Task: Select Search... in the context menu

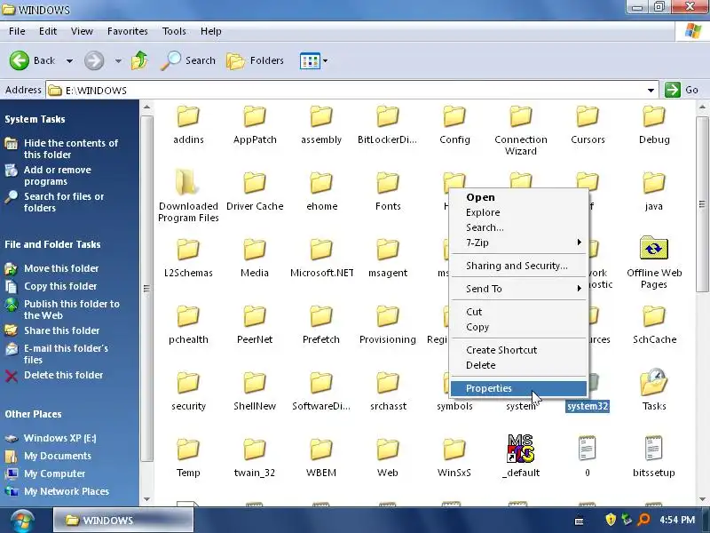Action: [519, 227]
